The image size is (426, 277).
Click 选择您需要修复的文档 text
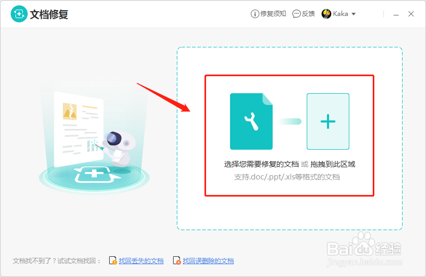[x=261, y=164]
